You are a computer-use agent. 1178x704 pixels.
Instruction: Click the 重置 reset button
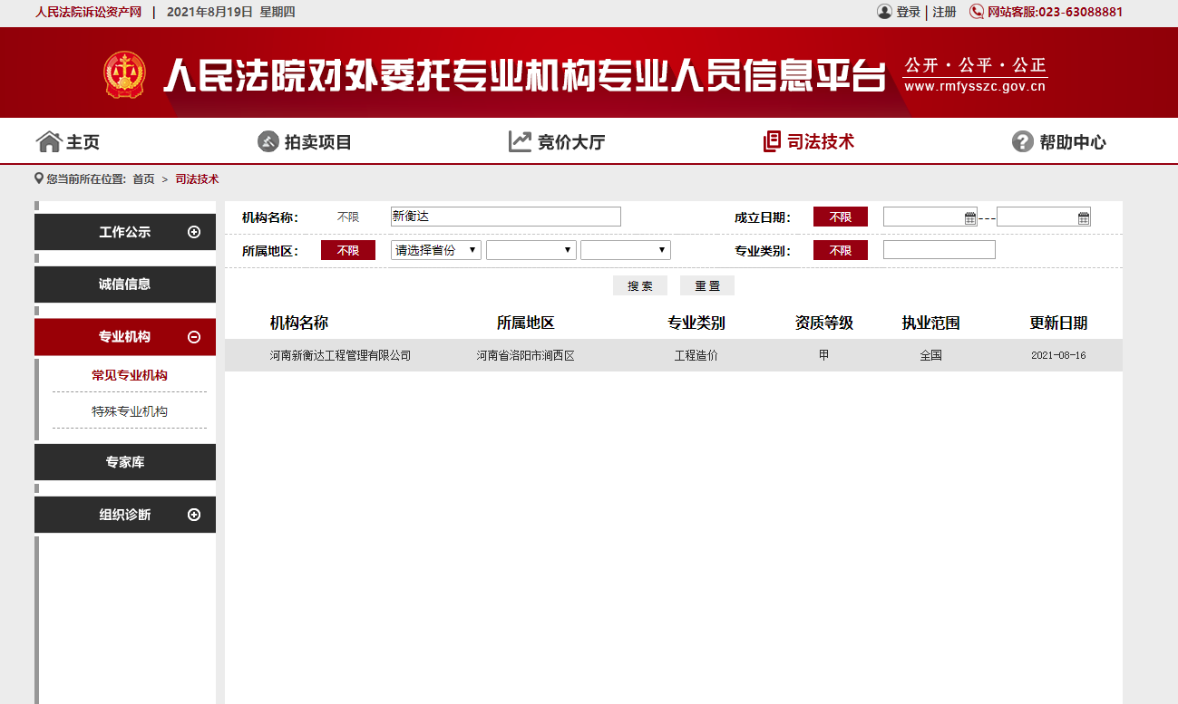tap(707, 285)
